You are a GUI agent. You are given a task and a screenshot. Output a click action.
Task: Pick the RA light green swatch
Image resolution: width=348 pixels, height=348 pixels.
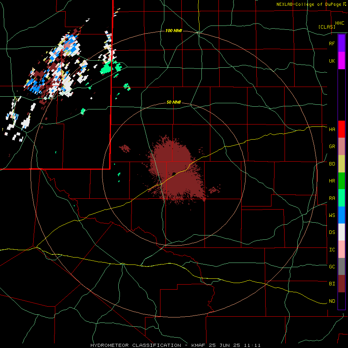[x=341, y=198]
